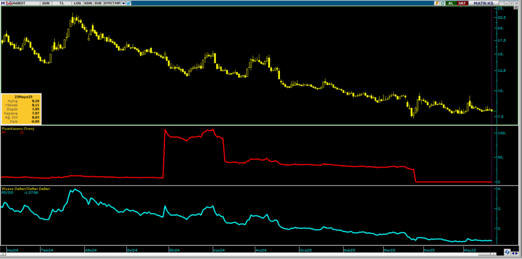Click the Nis25 date axis label
This screenshot has height=259, width=522.
429,250
